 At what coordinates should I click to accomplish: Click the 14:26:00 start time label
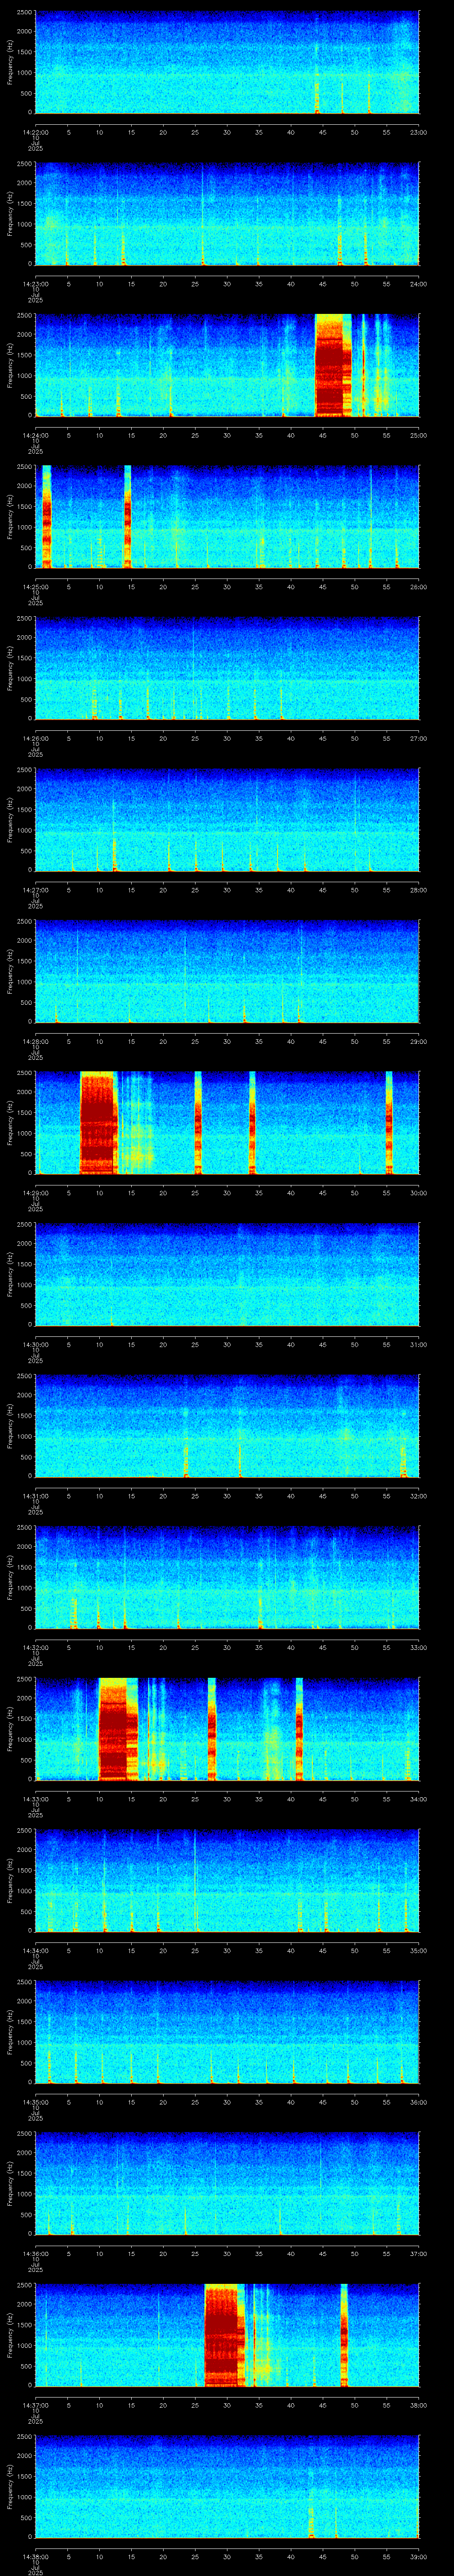(x=35, y=739)
